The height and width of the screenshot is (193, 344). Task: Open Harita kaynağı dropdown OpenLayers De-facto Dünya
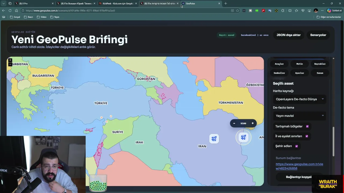300,99
